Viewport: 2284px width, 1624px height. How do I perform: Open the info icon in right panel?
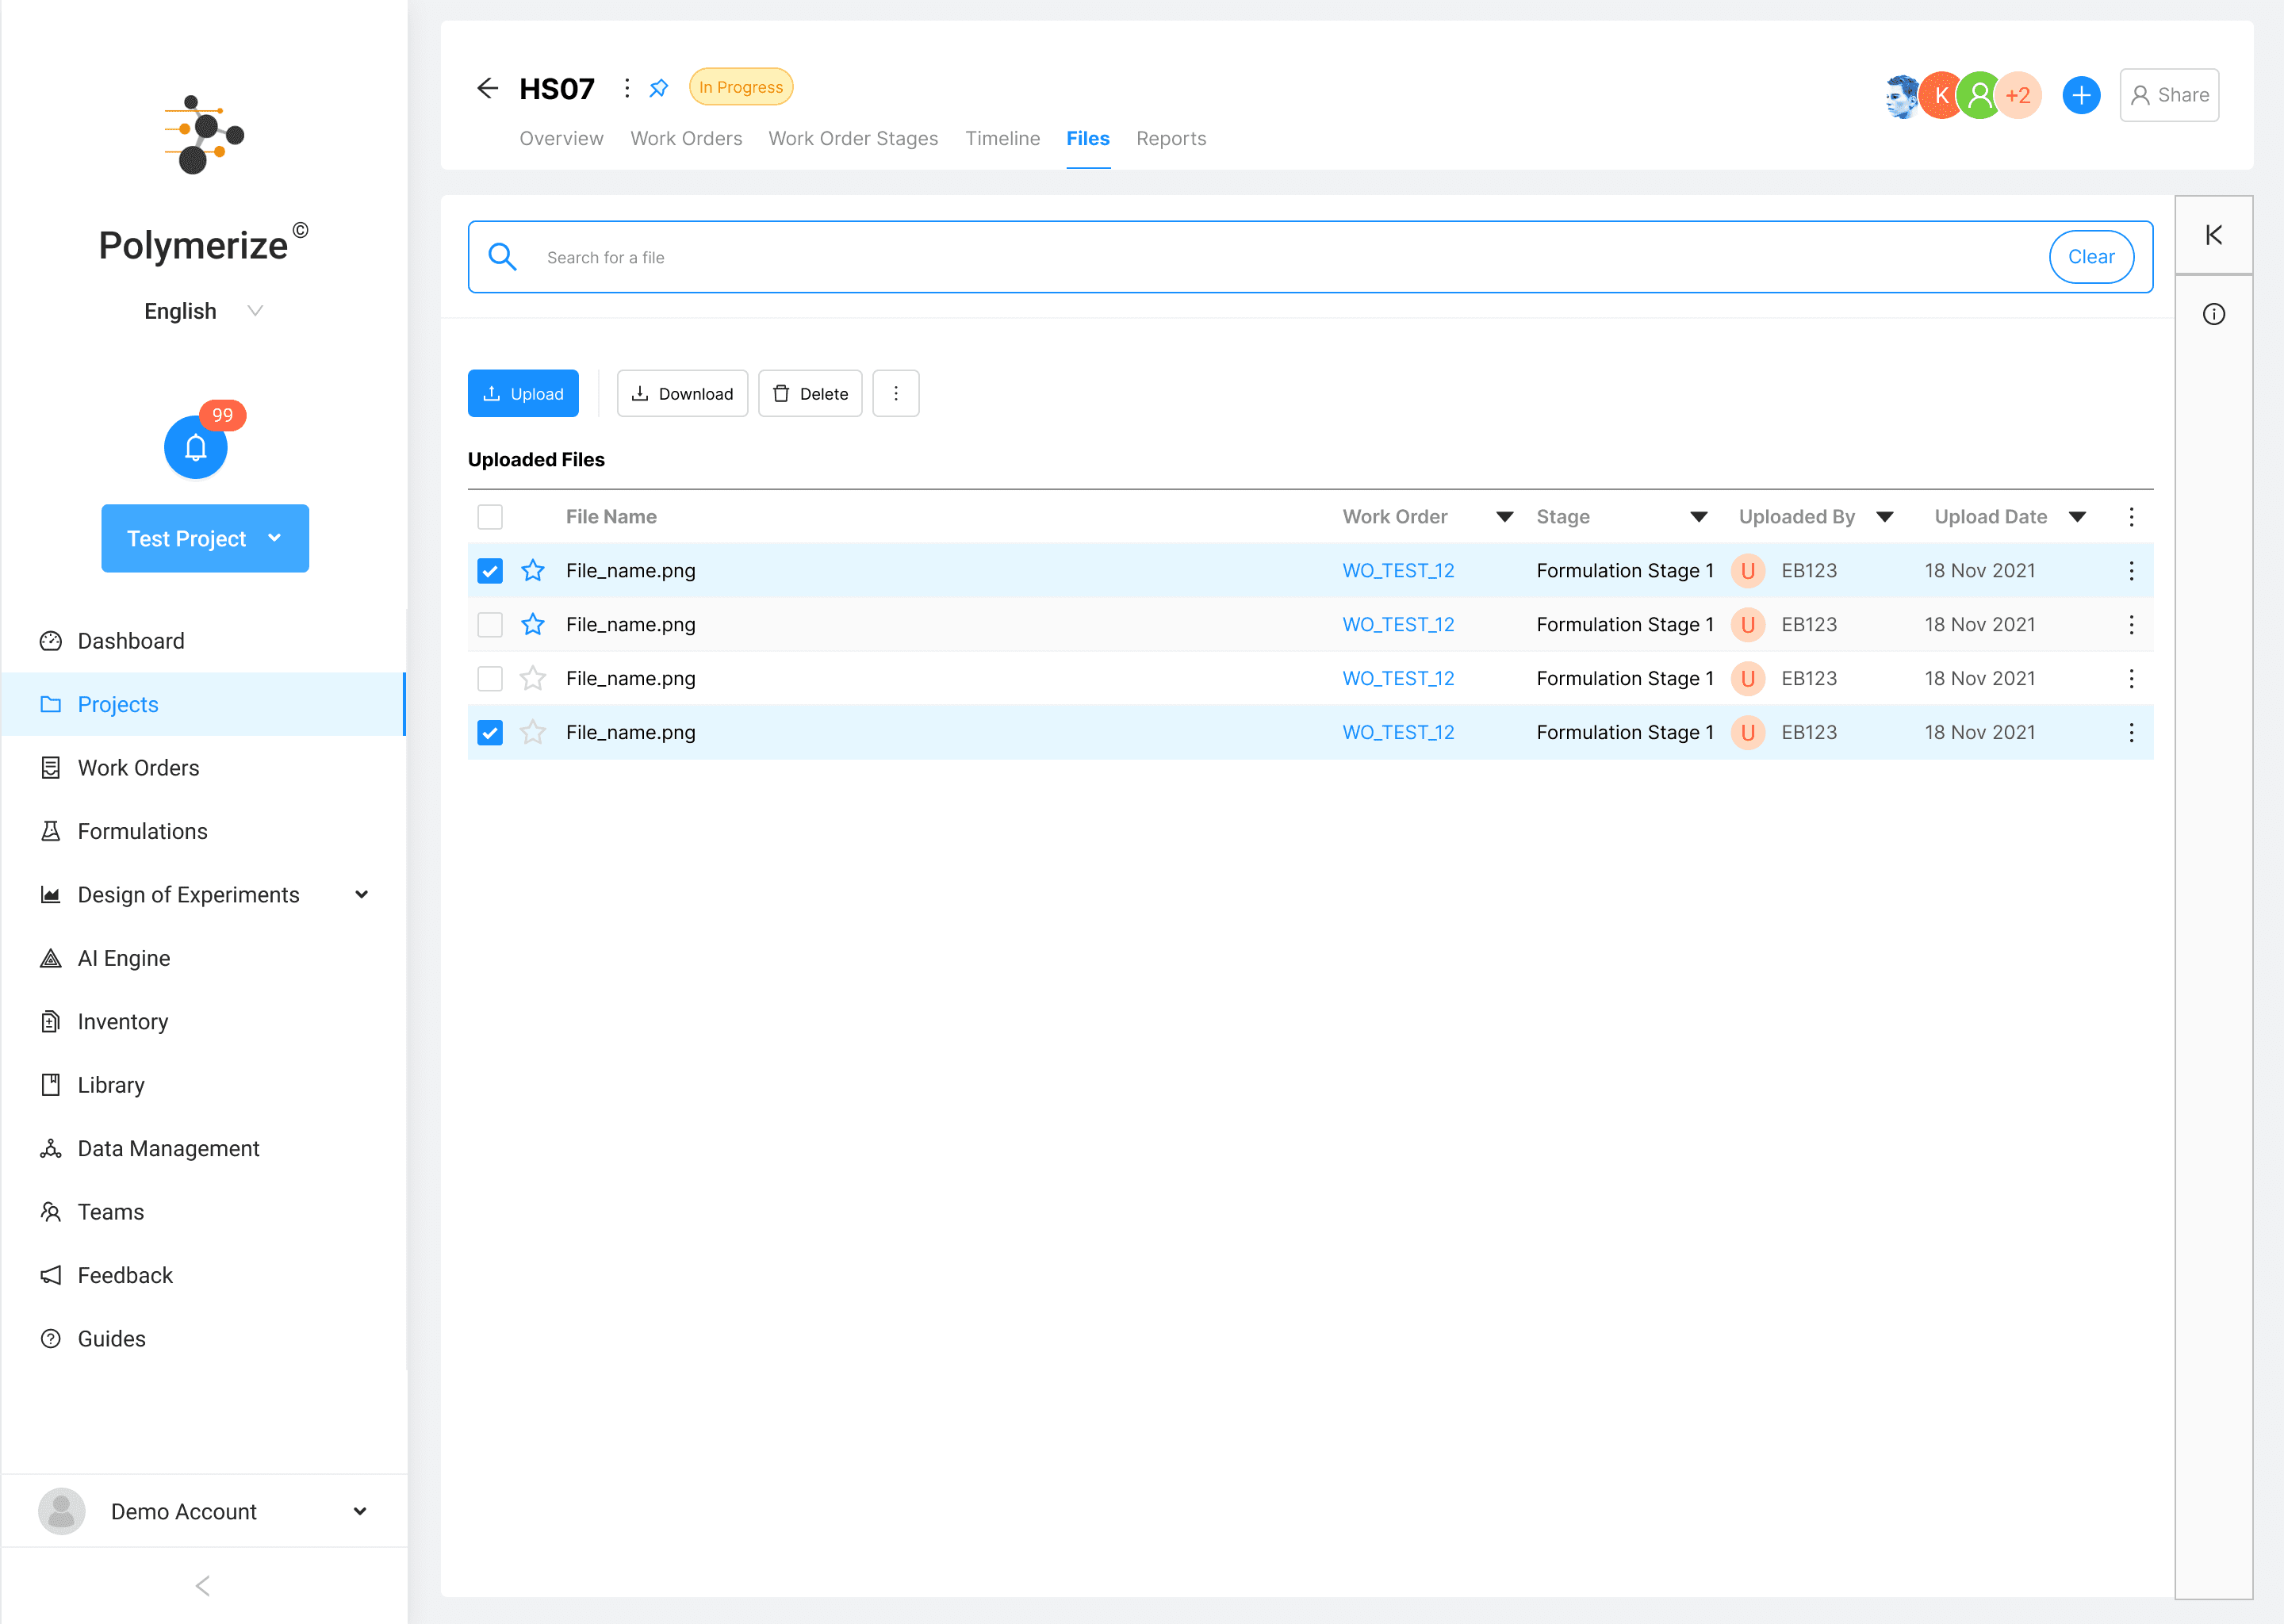pyautogui.click(x=2213, y=314)
